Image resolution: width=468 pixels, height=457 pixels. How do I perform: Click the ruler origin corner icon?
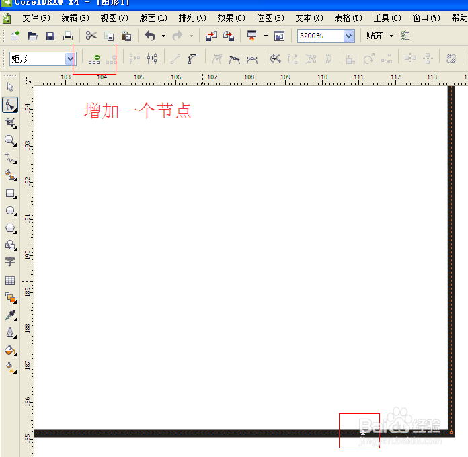28,80
